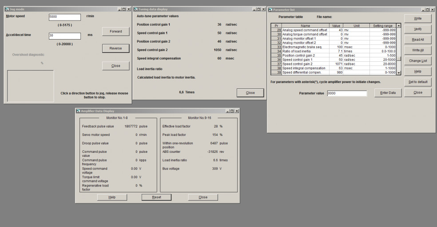Jog the motor with Reverse button
437x227 pixels.
pyautogui.click(x=115, y=48)
